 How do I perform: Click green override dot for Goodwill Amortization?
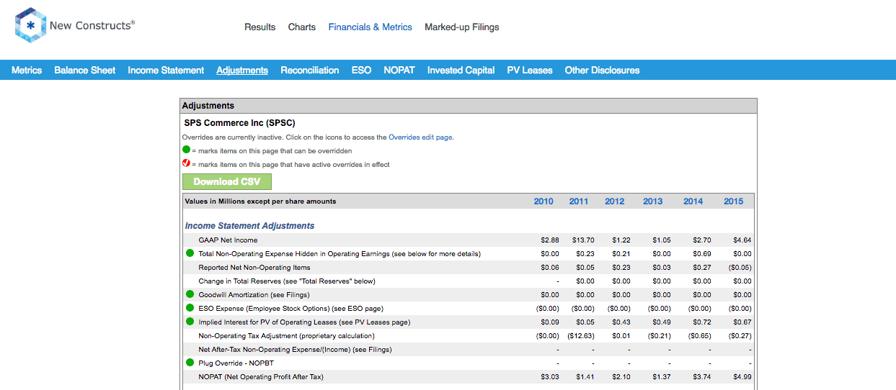(190, 294)
